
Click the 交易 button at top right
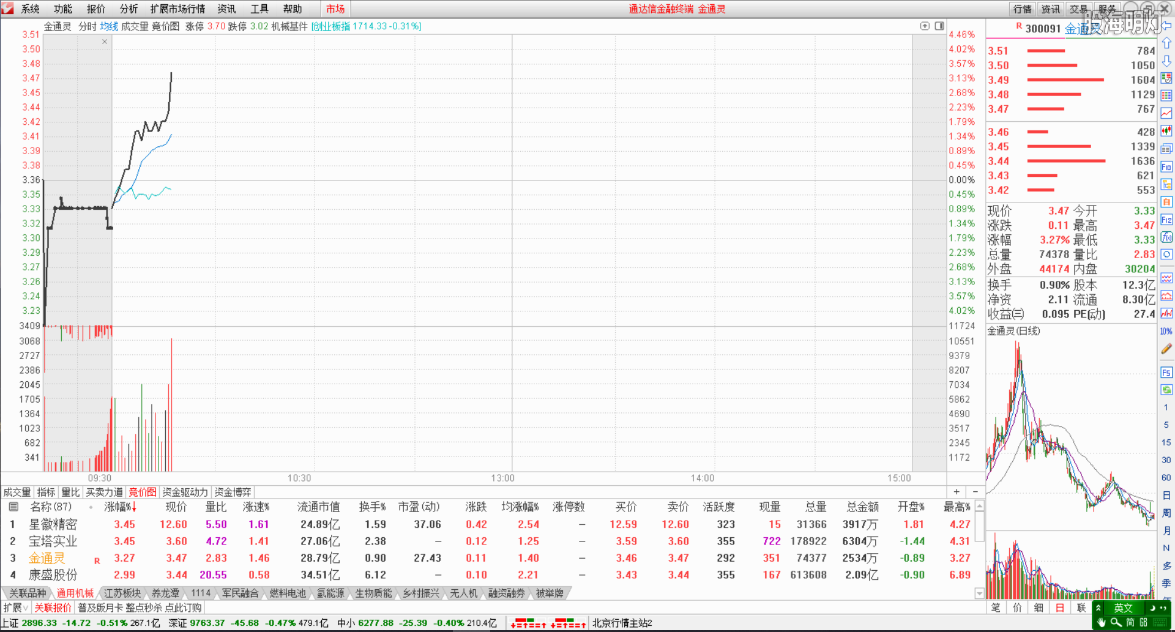tap(1078, 9)
